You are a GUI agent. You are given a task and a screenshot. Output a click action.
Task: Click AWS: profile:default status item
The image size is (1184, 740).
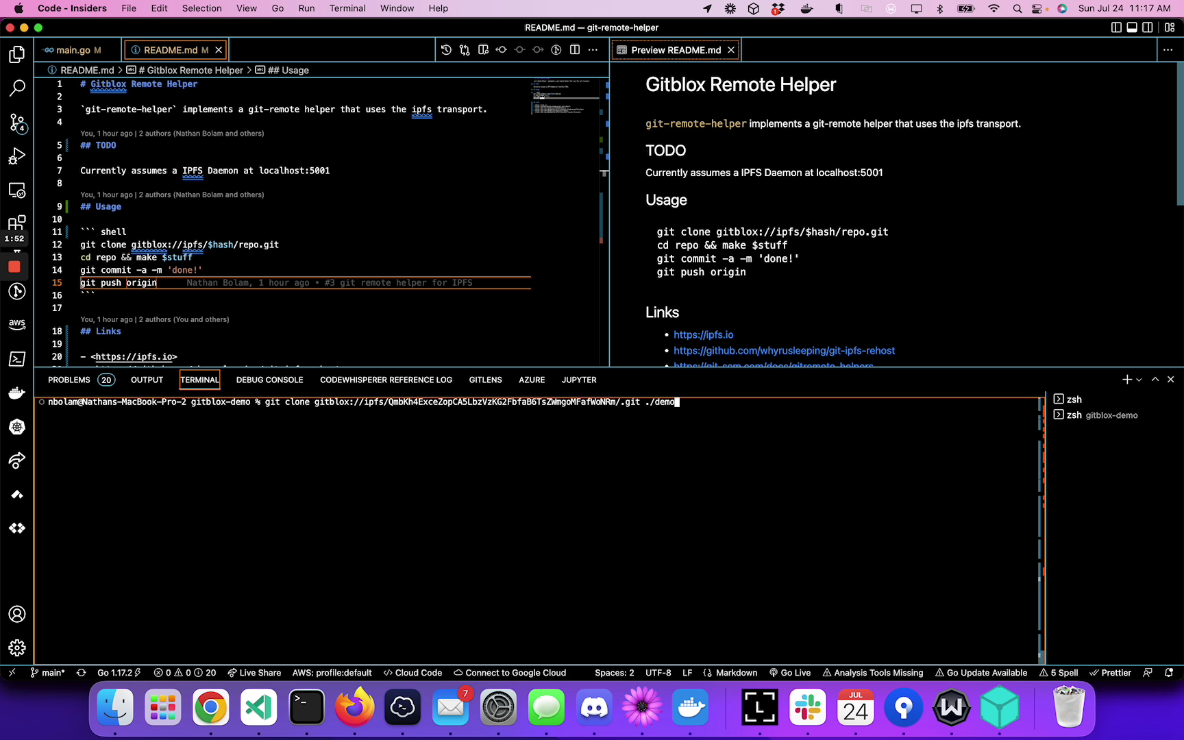coord(332,673)
